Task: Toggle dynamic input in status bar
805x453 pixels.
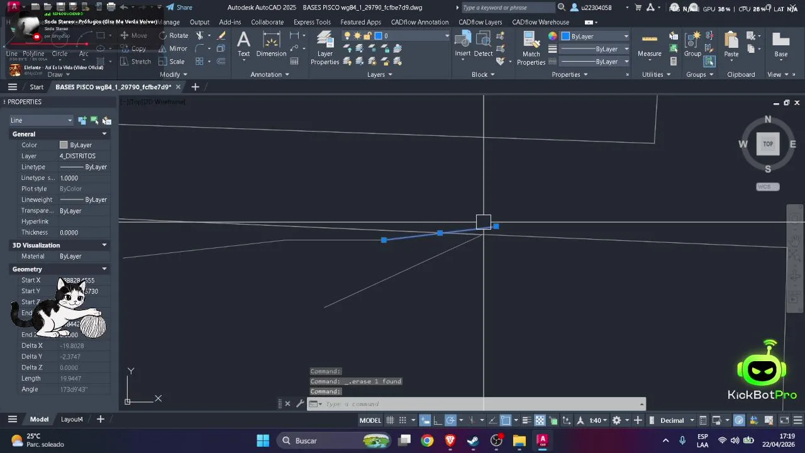Action: point(426,420)
